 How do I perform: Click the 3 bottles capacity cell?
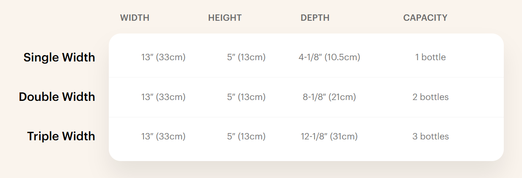click(431, 136)
